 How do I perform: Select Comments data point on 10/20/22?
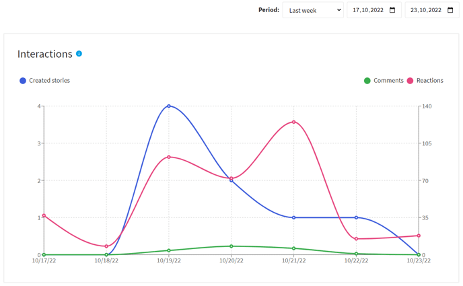231,246
